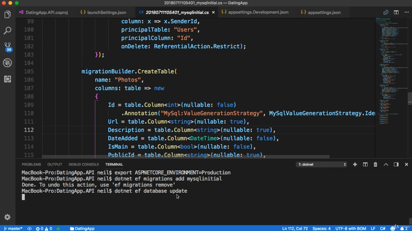Screen dimensions: 412x231
Task: Click 'IsMain' on line 114
Action: pos(118,147)
